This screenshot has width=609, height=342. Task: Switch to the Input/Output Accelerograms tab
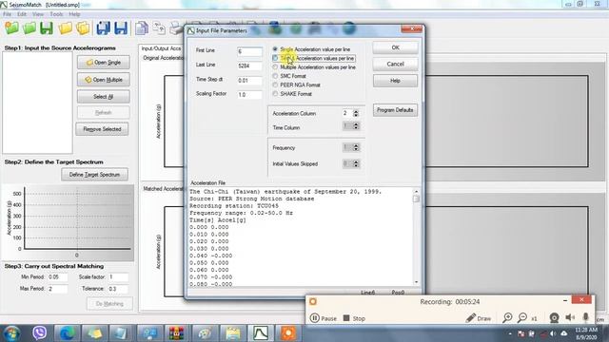pos(161,48)
